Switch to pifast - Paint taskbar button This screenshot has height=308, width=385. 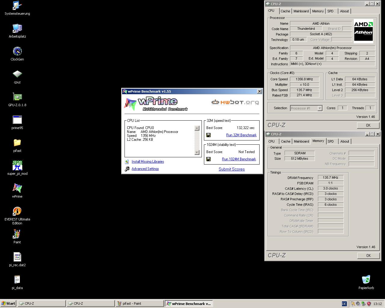[140, 303]
